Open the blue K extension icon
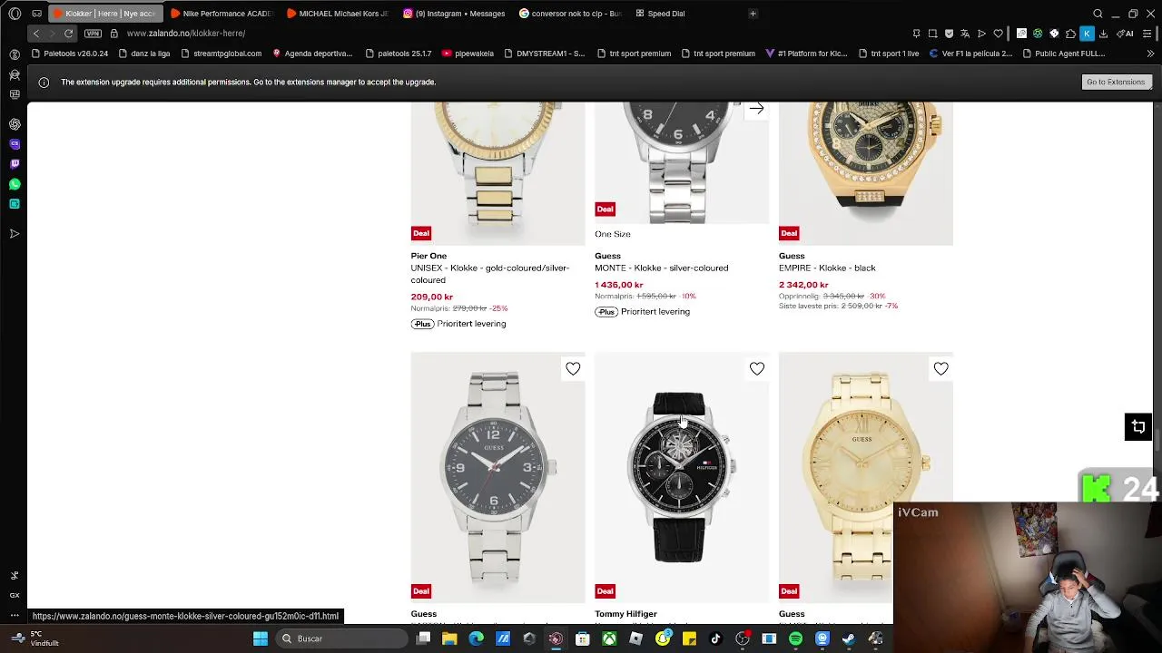This screenshot has height=653, width=1162. click(x=1087, y=34)
